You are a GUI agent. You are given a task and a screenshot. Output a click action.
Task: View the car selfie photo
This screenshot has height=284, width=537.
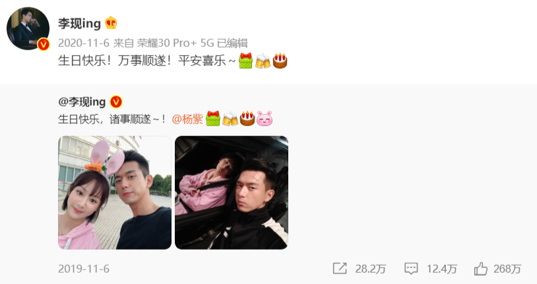[232, 192]
